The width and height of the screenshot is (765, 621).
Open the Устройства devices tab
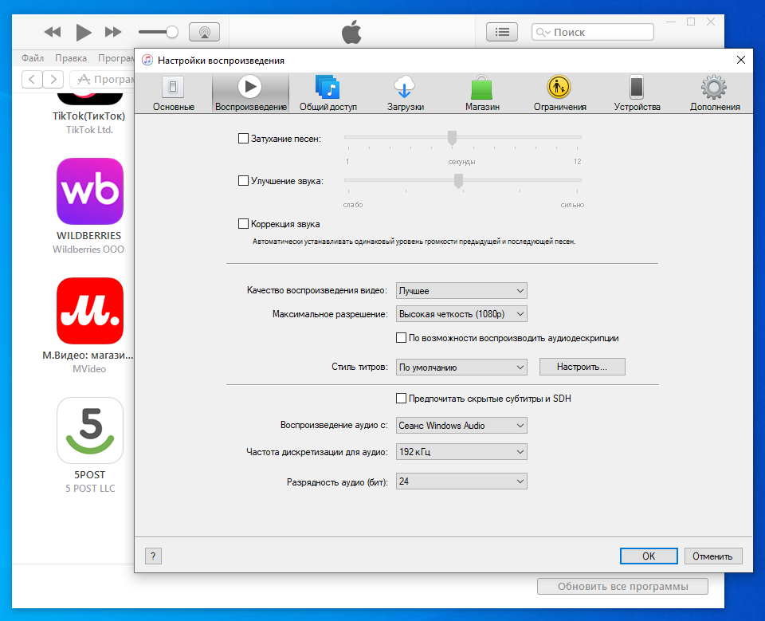(637, 93)
